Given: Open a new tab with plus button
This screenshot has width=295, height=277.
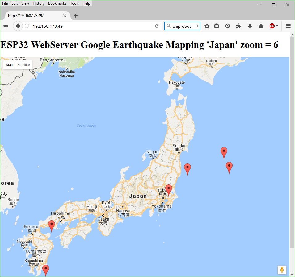Looking at the screenshot, I should click(76, 16).
